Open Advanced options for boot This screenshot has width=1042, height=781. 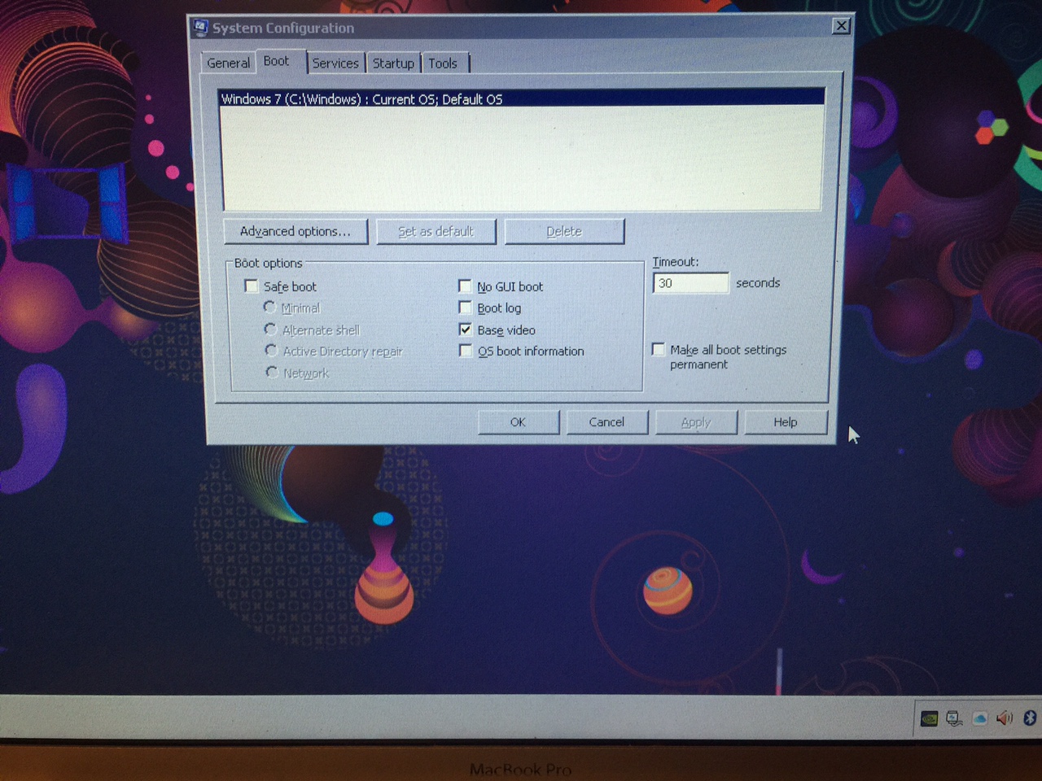(x=296, y=231)
